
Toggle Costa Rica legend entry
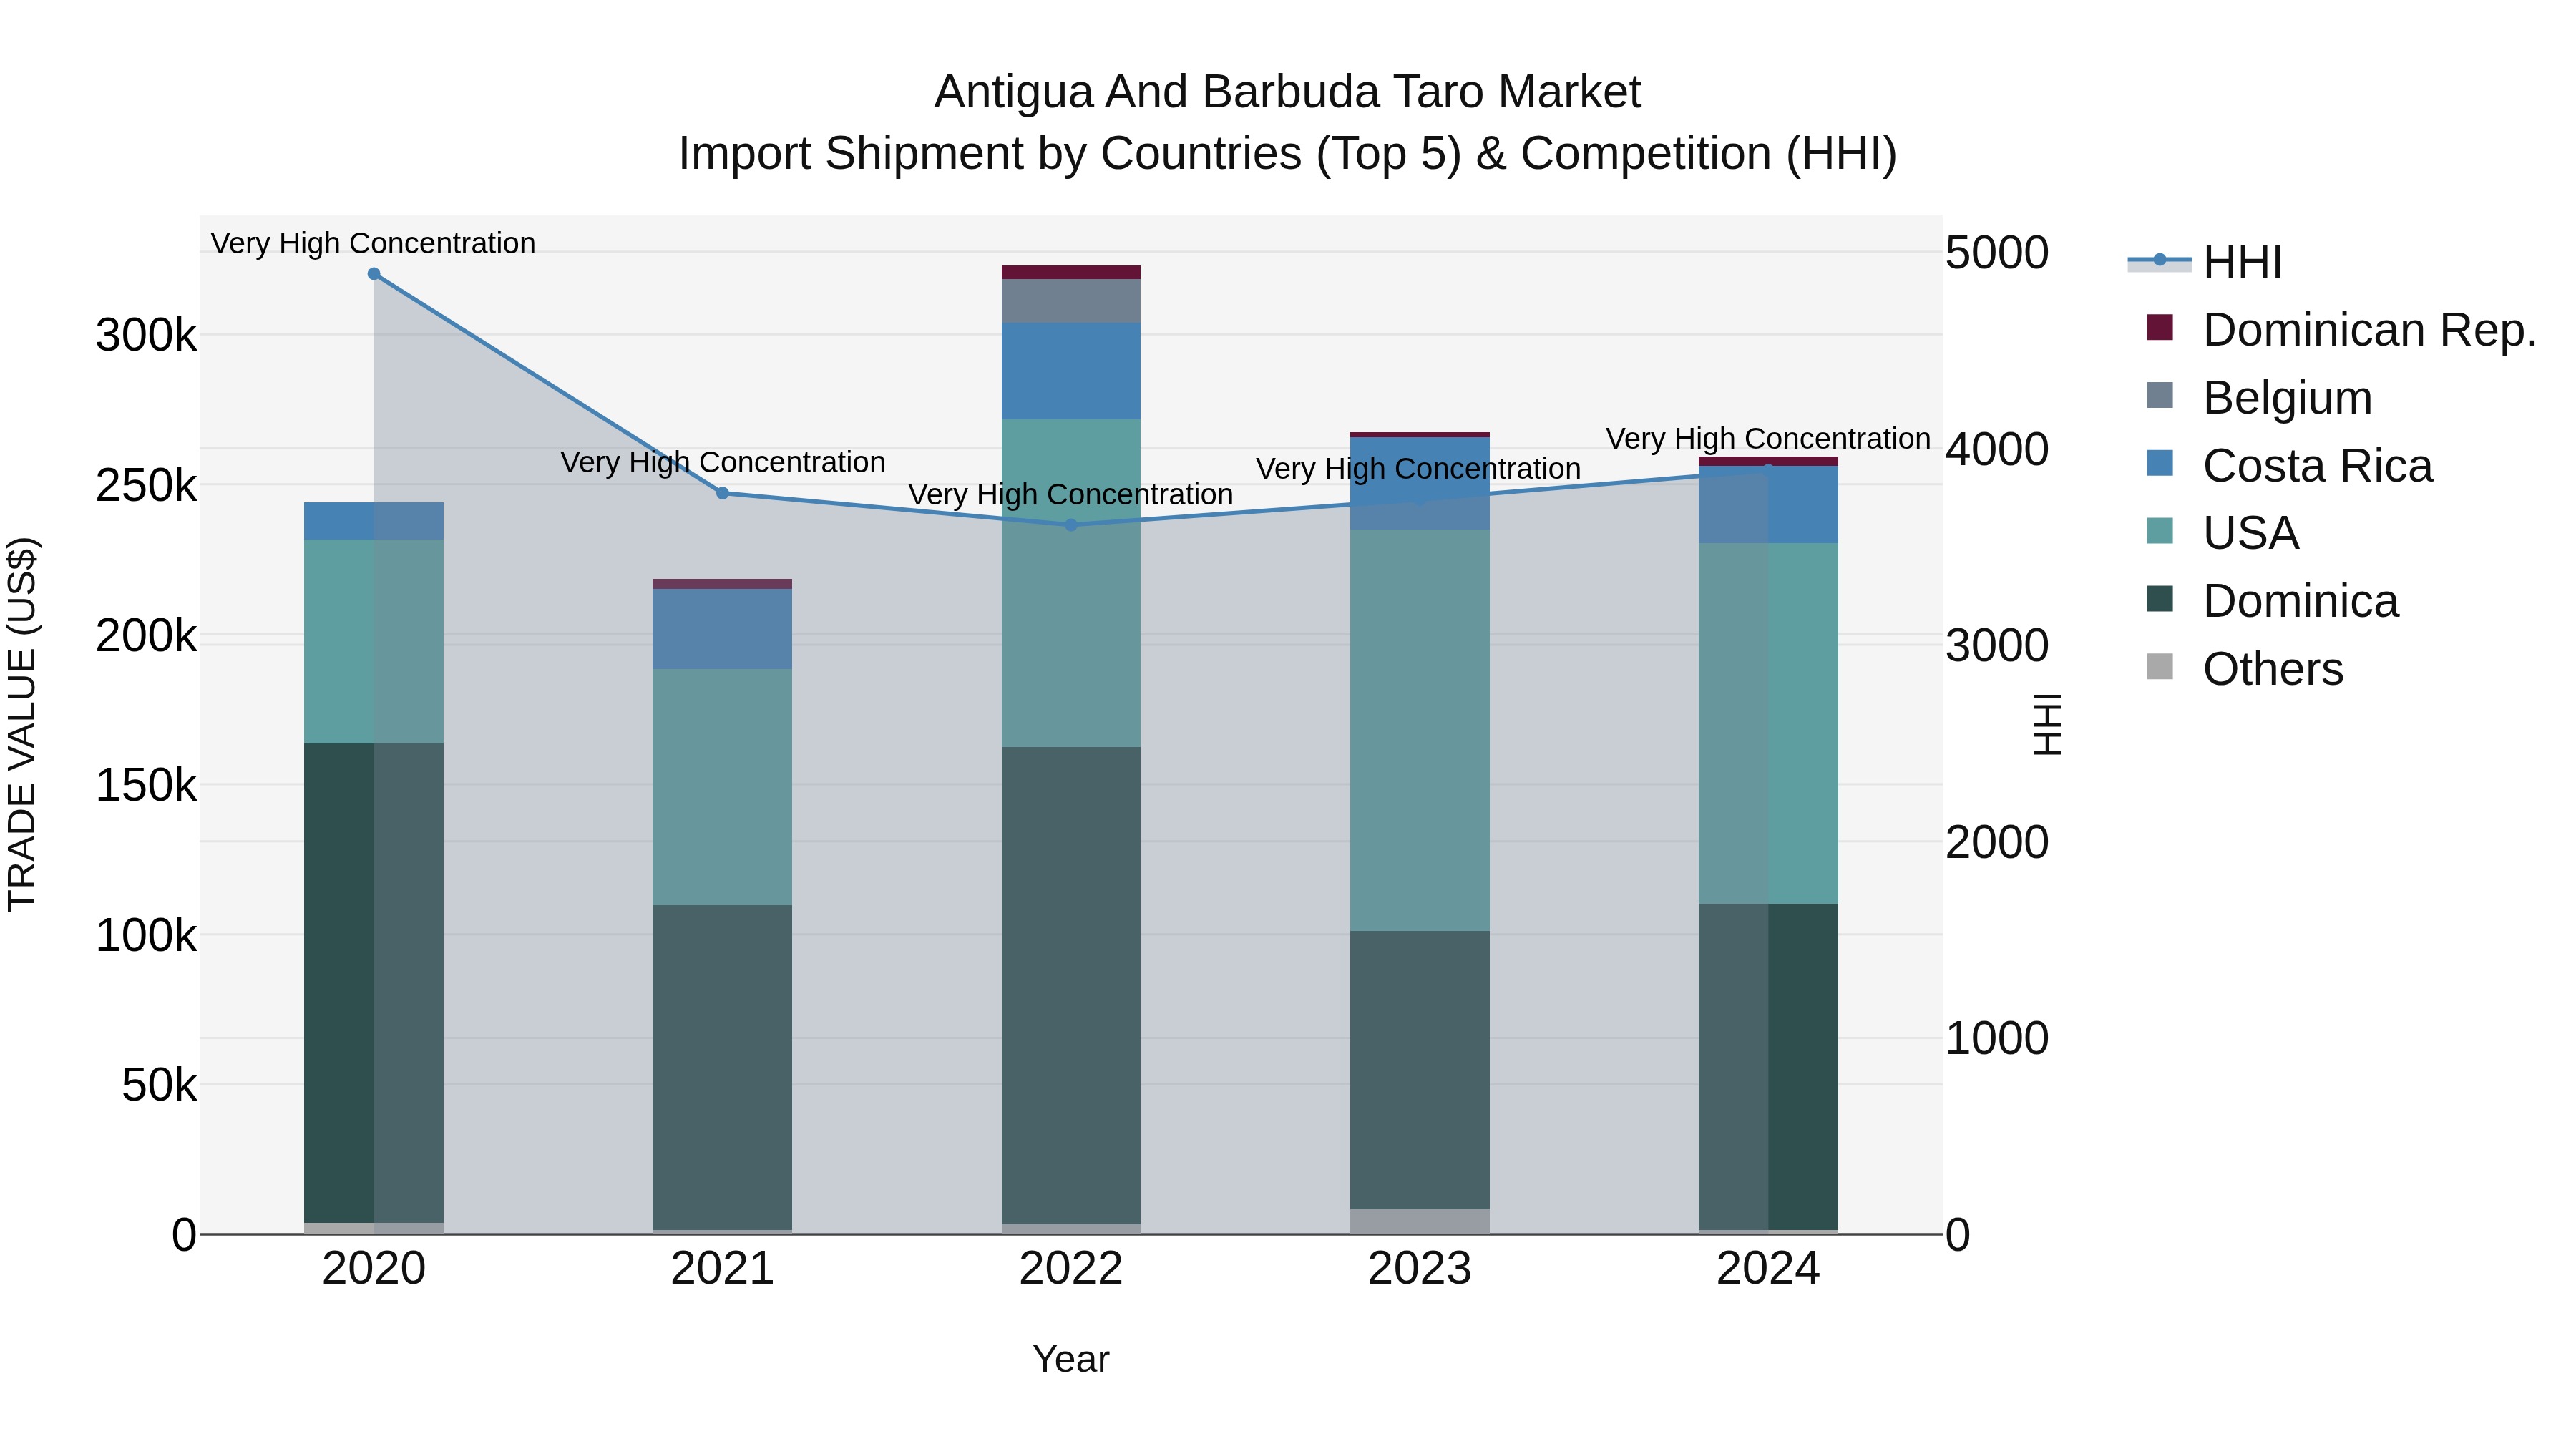[2288, 466]
